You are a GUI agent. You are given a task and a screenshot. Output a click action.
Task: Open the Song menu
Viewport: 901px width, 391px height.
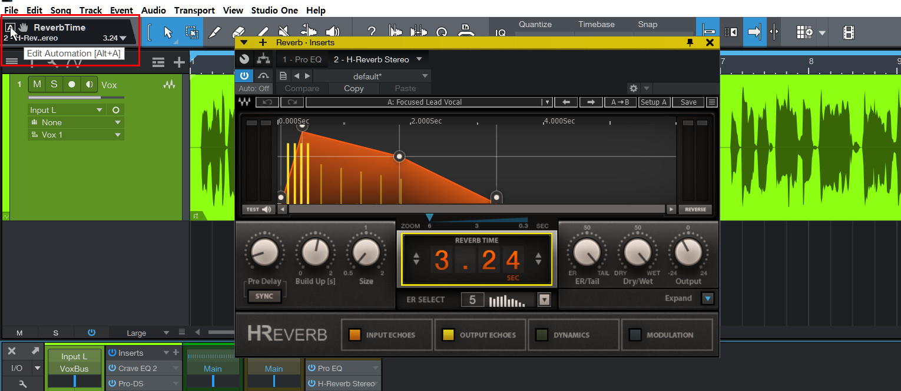[61, 11]
